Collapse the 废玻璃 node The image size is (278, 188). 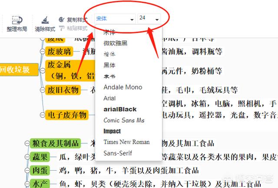coord(42,52)
